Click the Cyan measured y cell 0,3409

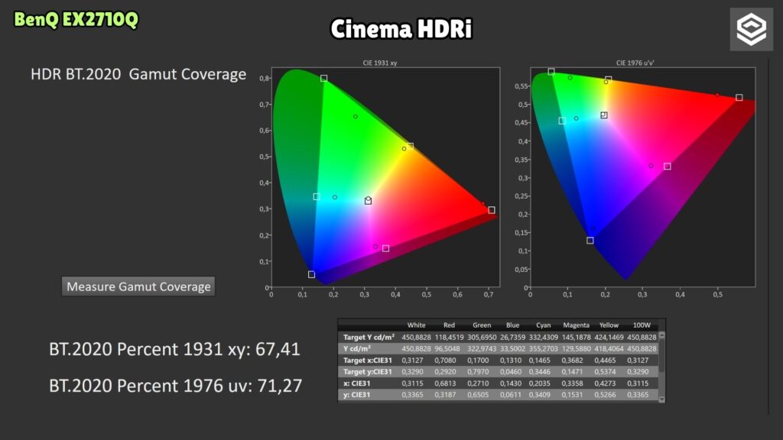click(x=539, y=395)
